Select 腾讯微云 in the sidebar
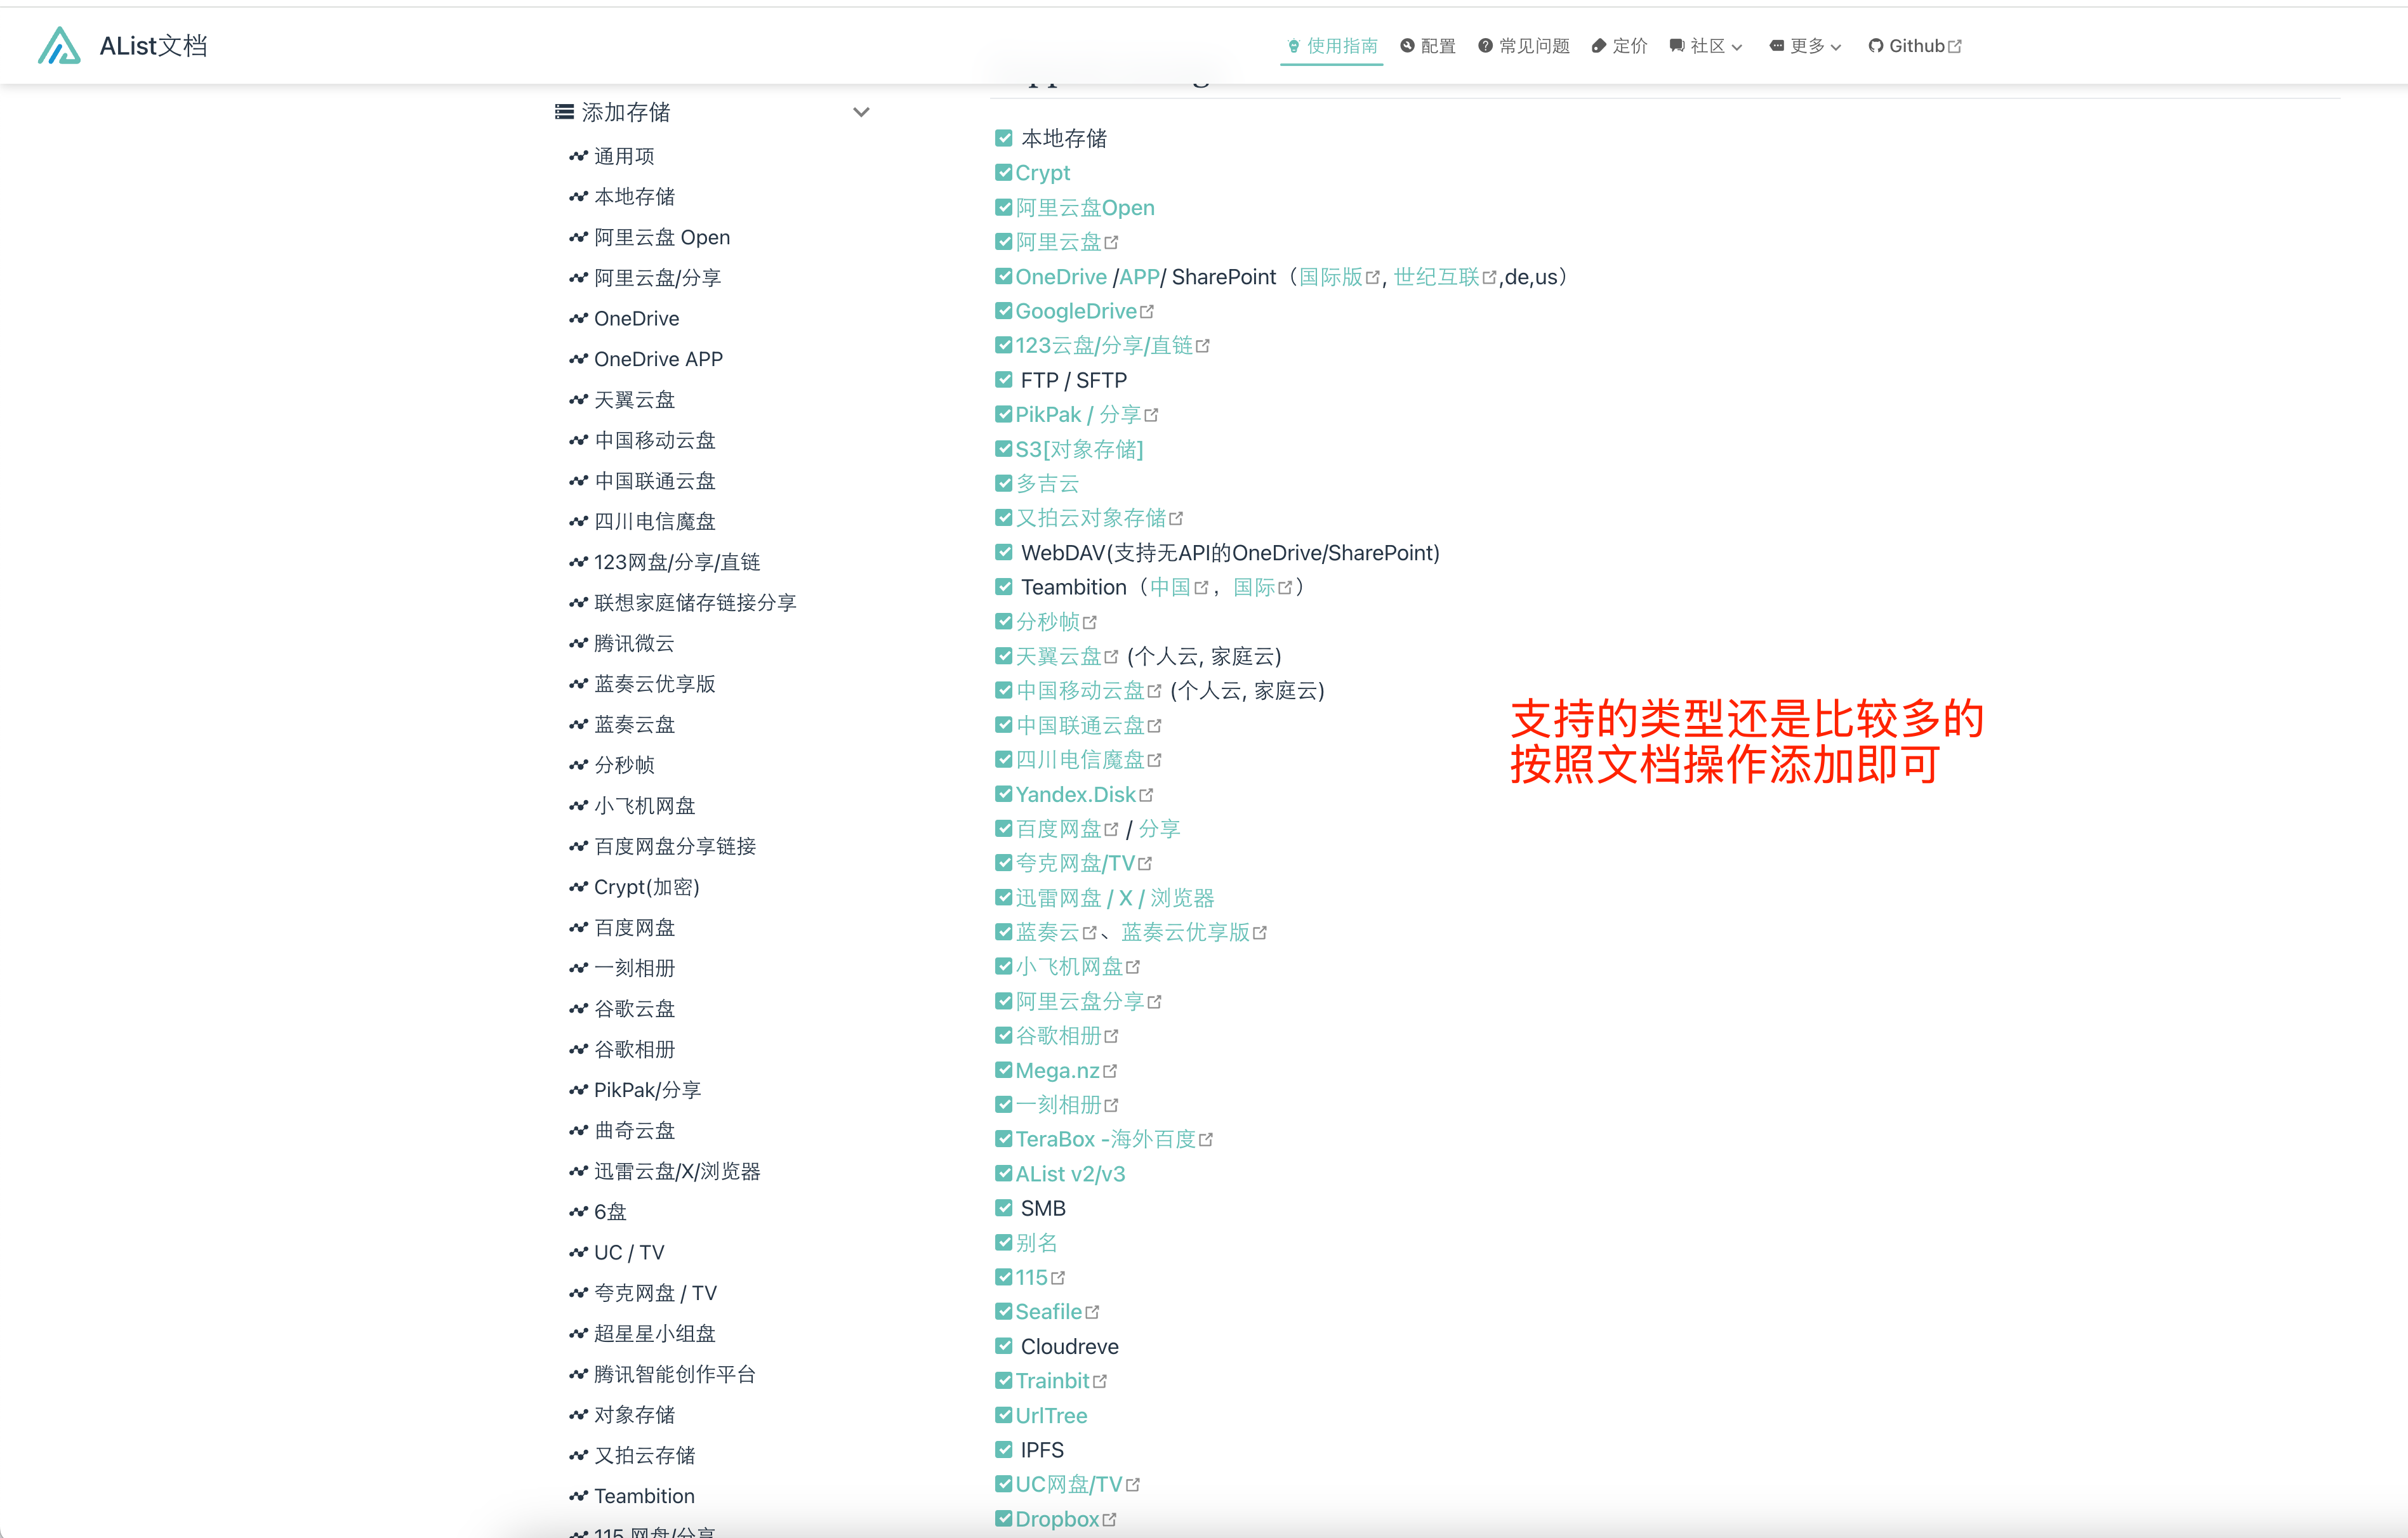The image size is (2408, 1538). pyautogui.click(x=634, y=643)
